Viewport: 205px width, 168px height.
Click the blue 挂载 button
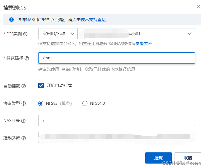tap(158, 158)
